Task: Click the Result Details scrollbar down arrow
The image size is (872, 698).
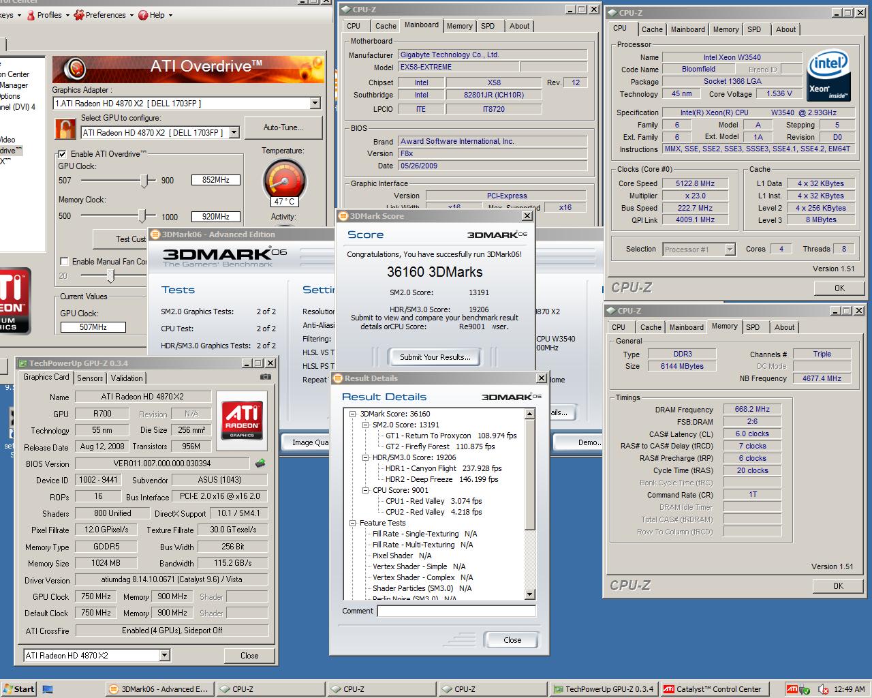Action: click(530, 594)
